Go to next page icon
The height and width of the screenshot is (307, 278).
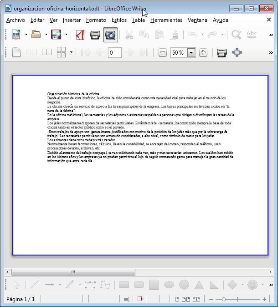click(129, 52)
